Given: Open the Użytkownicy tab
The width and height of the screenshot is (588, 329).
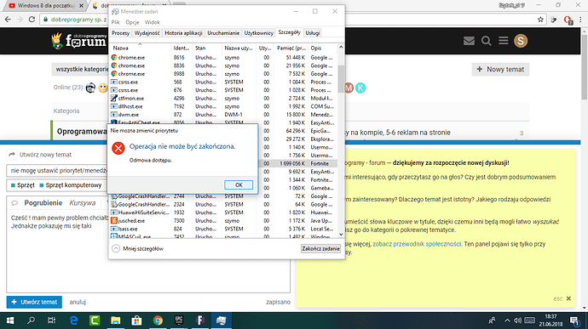Looking at the screenshot, I should (x=259, y=33).
